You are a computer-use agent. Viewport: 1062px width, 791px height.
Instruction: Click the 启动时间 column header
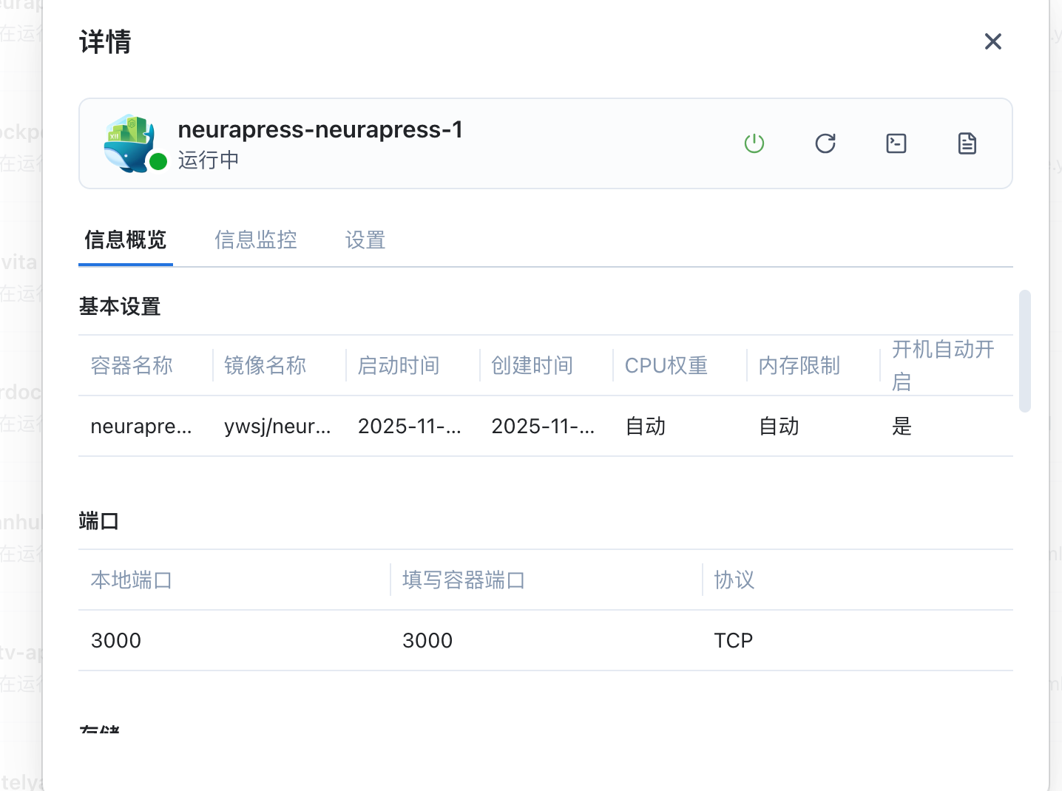pos(399,366)
